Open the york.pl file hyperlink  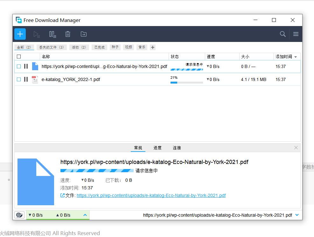151,195
